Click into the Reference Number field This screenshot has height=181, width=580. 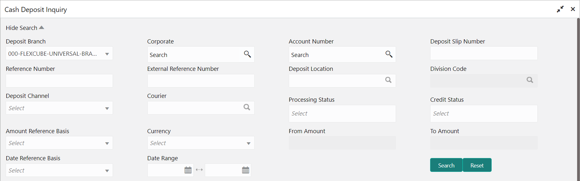[x=59, y=81]
